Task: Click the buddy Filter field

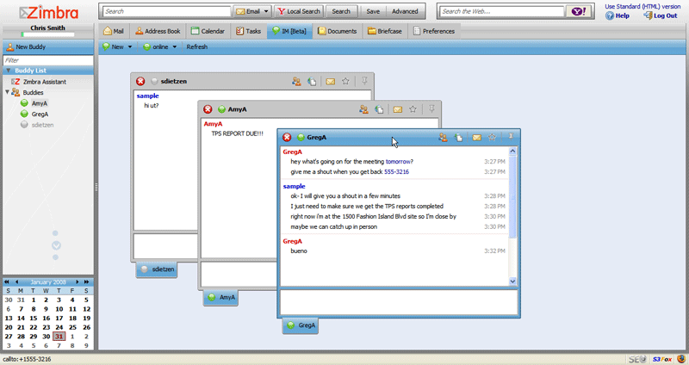Action: 48,60
